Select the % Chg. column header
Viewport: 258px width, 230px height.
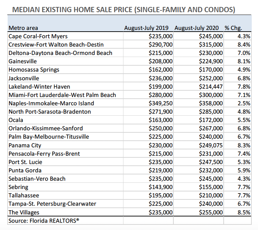click(x=233, y=28)
